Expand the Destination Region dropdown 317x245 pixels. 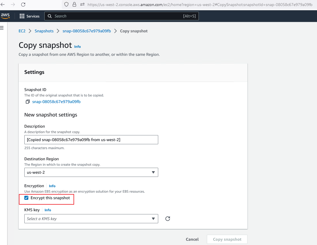click(91, 172)
